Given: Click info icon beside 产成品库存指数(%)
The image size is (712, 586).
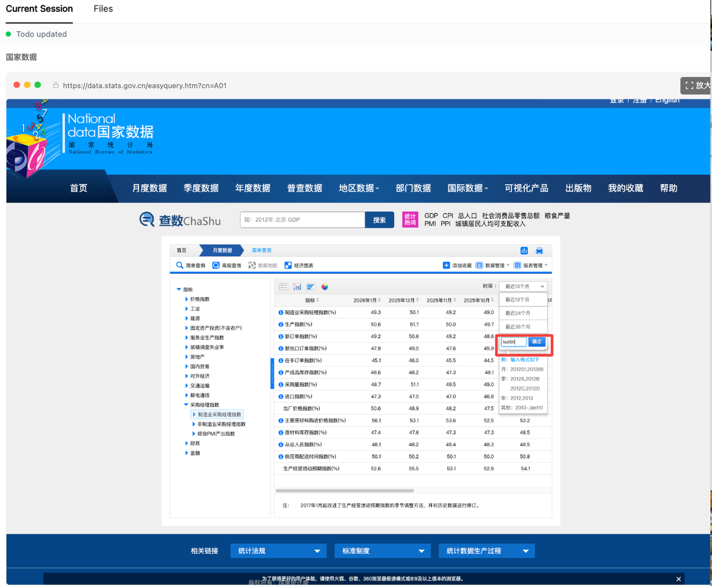Looking at the screenshot, I should point(281,373).
